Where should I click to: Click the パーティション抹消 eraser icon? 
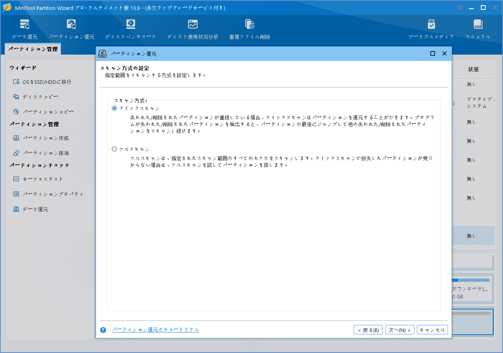(x=16, y=153)
